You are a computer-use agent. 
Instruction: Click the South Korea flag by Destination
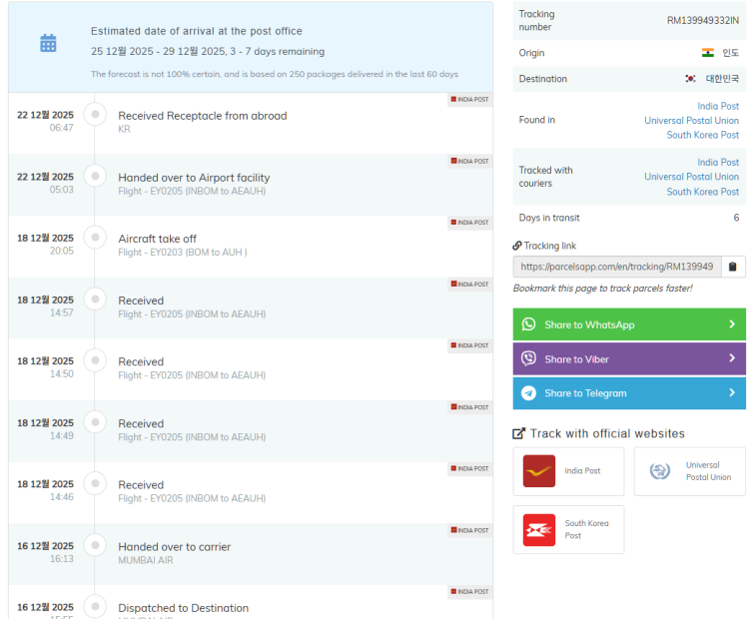click(x=690, y=79)
